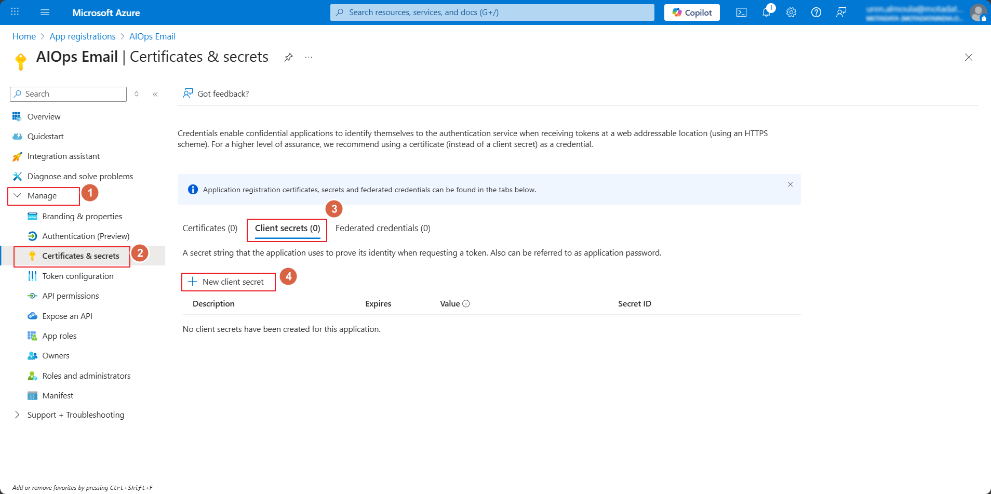Click Got feedback? link
This screenshot has width=991, height=494.
[223, 94]
